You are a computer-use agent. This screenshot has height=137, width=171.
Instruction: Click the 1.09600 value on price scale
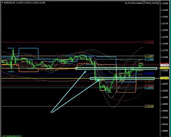click(x=165, y=111)
